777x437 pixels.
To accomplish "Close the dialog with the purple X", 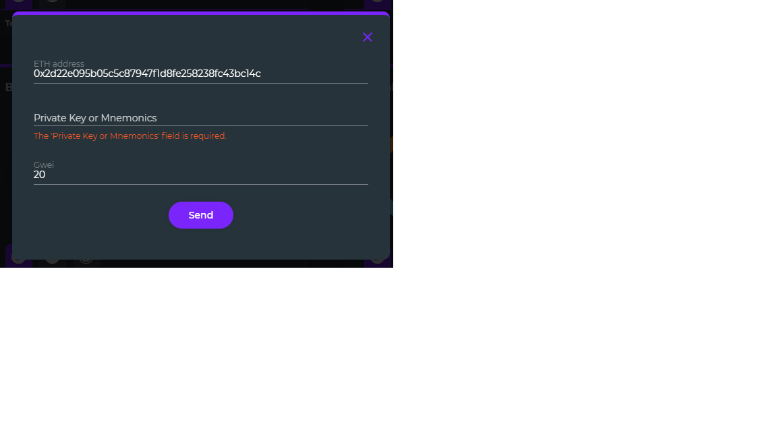I will [367, 37].
